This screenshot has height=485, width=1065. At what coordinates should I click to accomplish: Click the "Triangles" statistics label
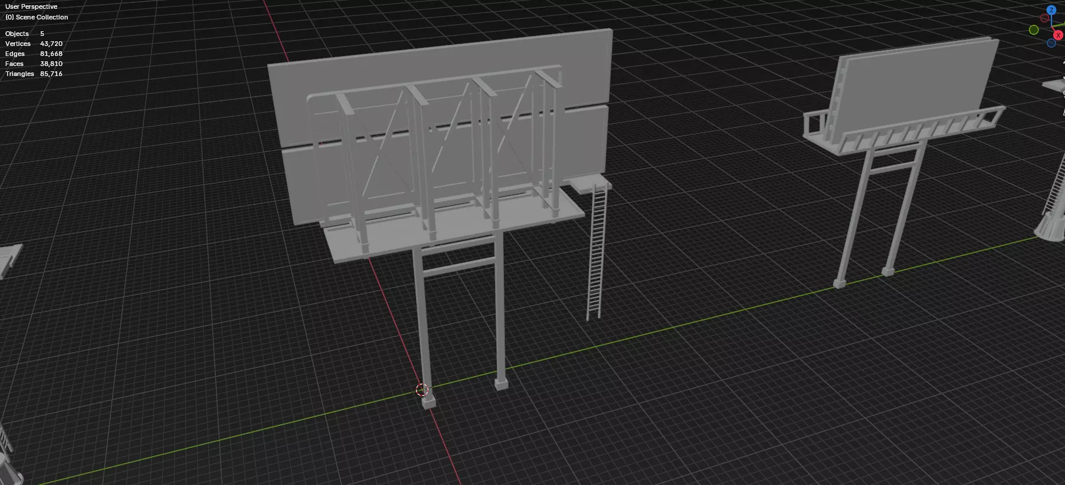click(19, 74)
